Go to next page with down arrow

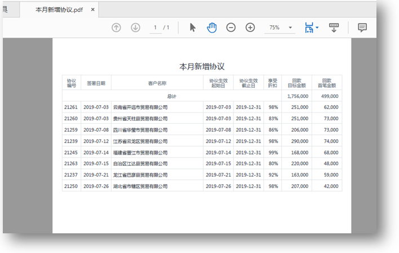click(x=135, y=28)
